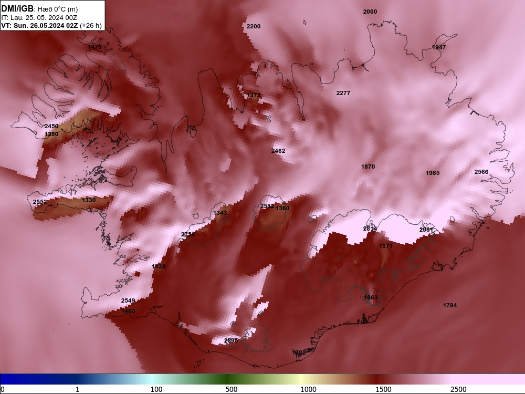The image size is (525, 394).
Task: Click the 1428 value in the southwest
Action: [159, 267]
